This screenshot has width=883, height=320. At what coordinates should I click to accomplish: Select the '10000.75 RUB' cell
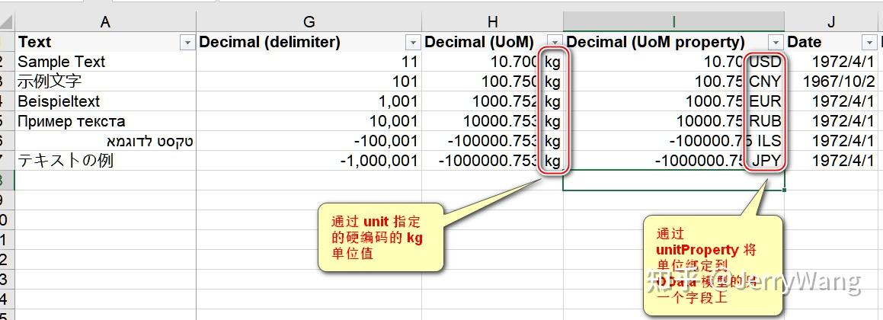point(673,121)
